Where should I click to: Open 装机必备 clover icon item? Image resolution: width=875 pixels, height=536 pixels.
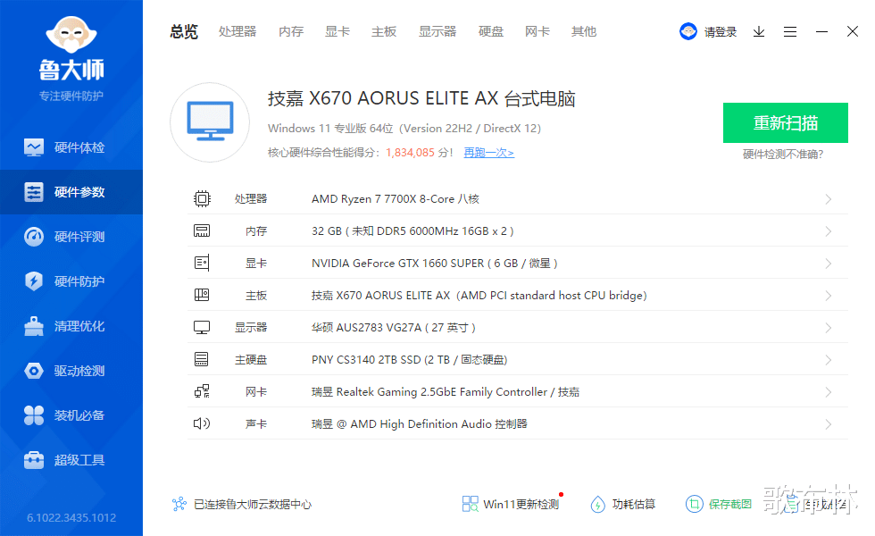34,415
